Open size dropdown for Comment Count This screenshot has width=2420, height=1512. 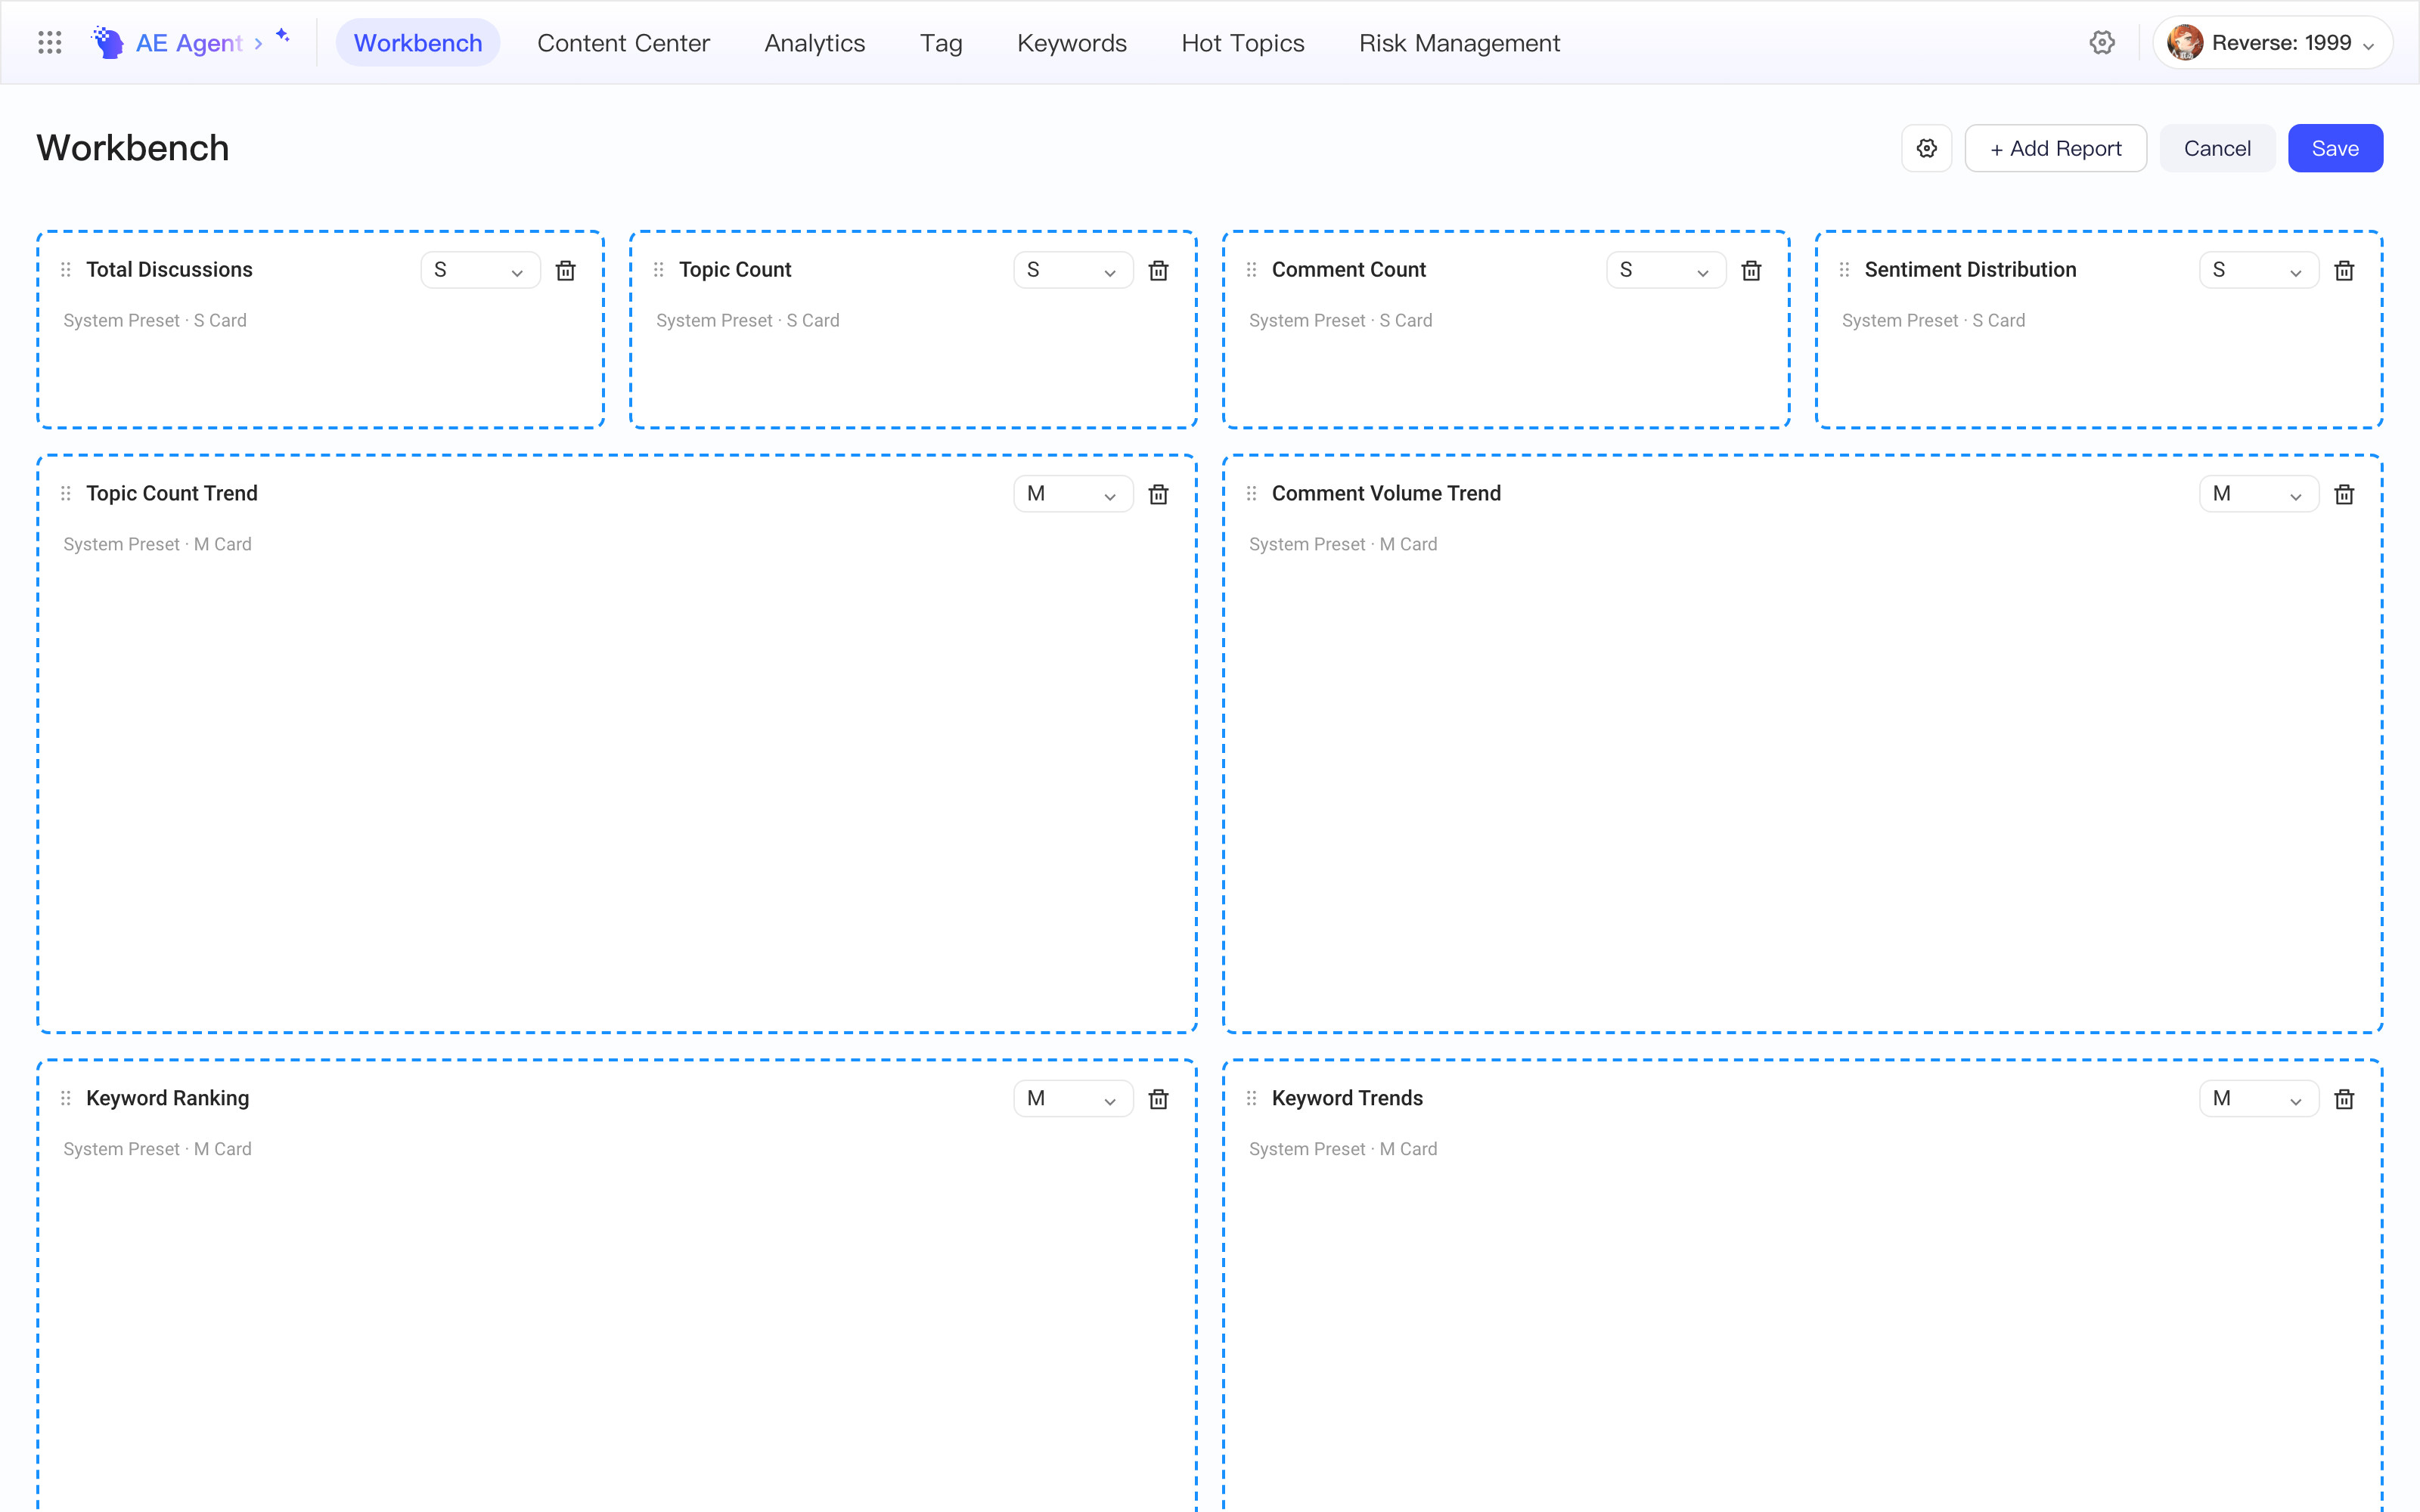tap(1666, 270)
